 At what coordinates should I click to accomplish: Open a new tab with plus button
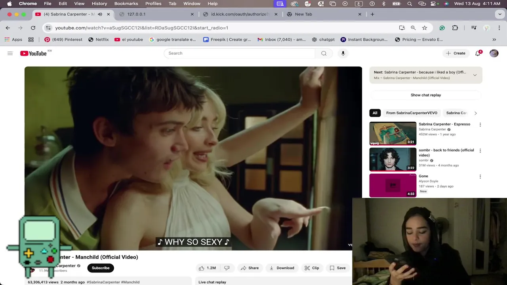372,14
